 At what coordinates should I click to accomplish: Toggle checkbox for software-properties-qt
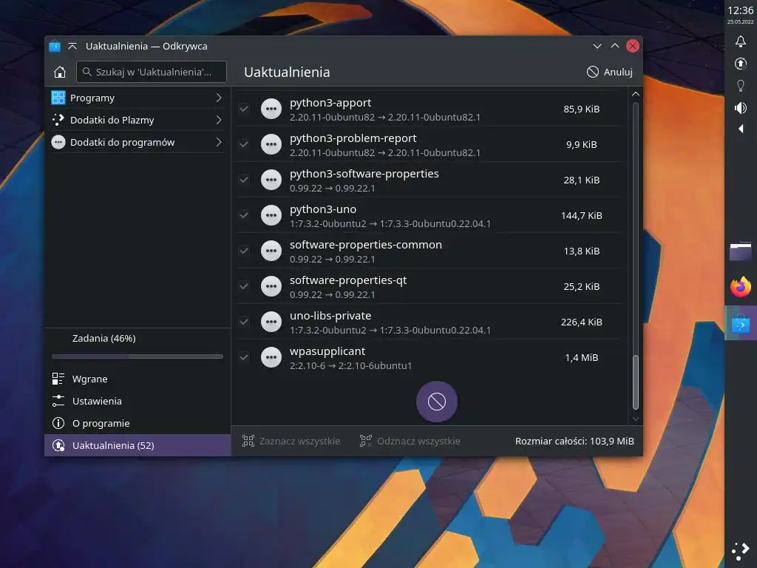click(244, 286)
